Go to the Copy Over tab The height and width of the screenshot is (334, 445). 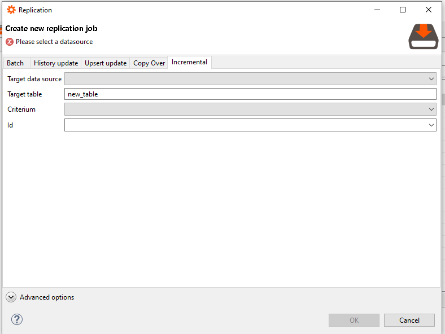point(149,63)
